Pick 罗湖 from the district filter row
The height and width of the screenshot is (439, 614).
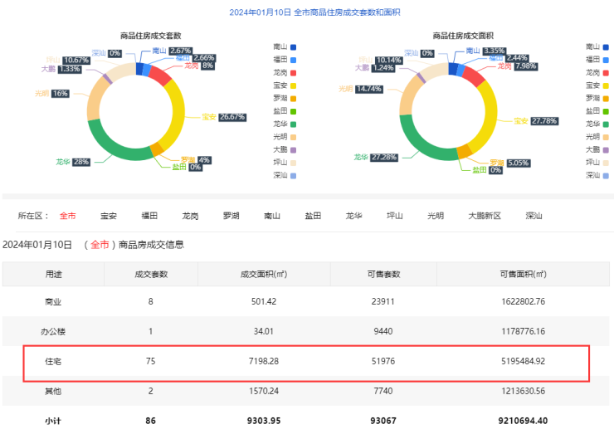pyautogui.click(x=231, y=216)
